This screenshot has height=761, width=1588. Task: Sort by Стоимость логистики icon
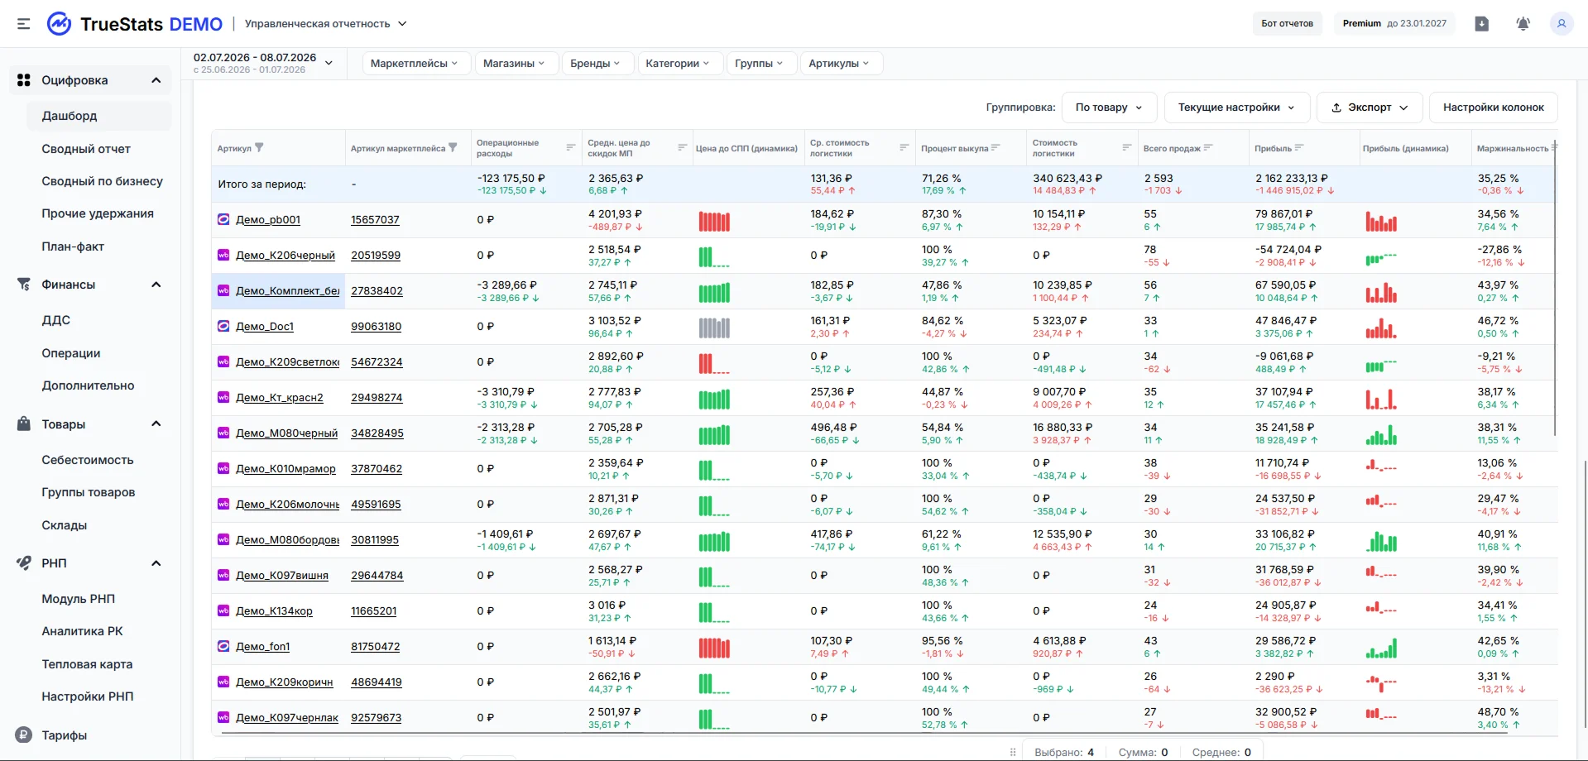(1126, 147)
